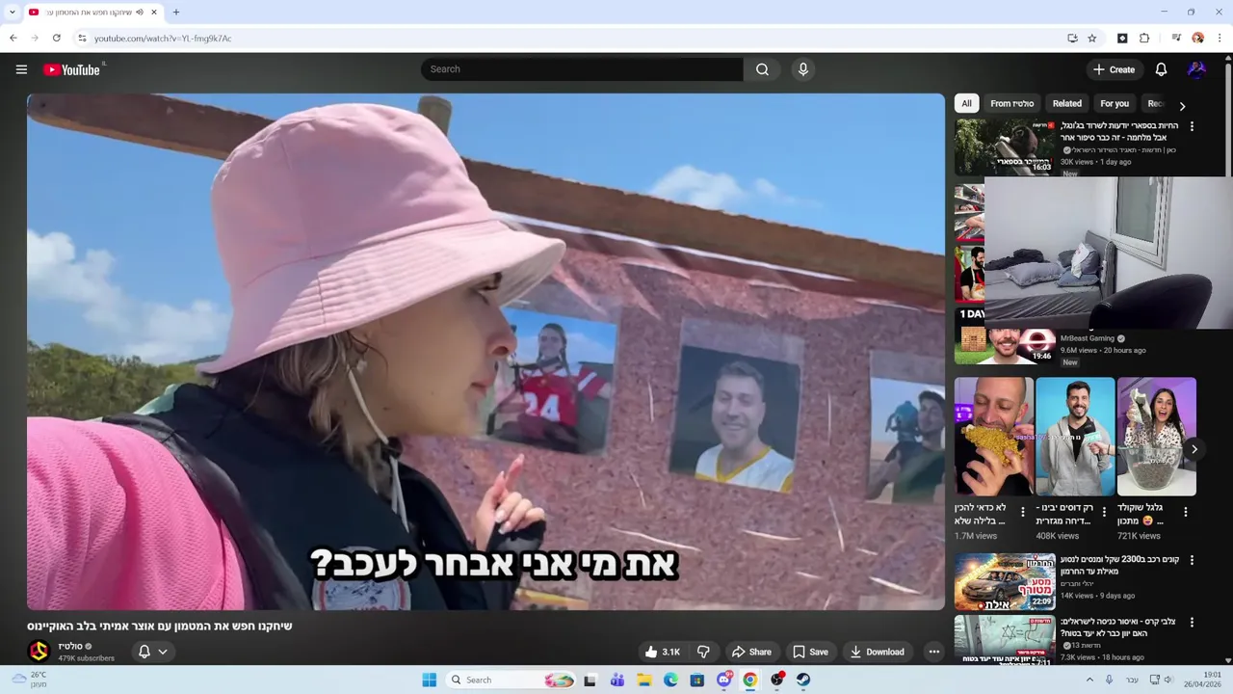
Task: Open options for the 16:03 safari video
Action: 1192,126
